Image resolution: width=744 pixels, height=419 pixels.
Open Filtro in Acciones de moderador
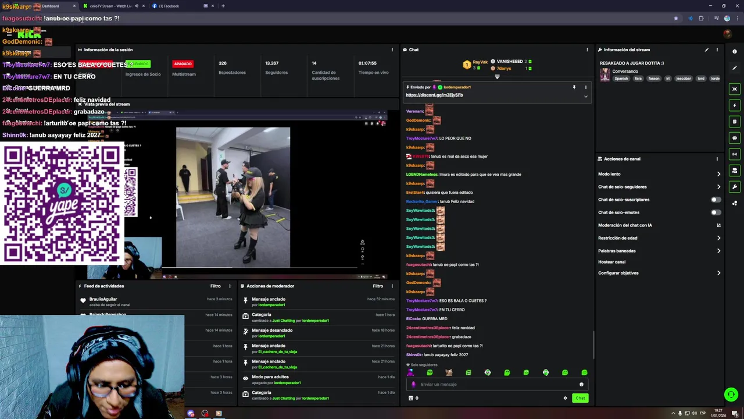[x=378, y=286]
